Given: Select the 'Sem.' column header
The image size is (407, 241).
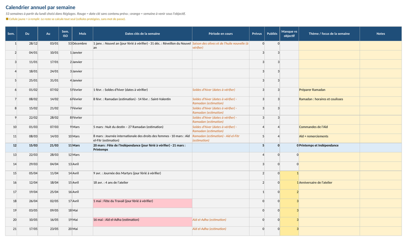Looking at the screenshot, I should [x=11, y=34].
